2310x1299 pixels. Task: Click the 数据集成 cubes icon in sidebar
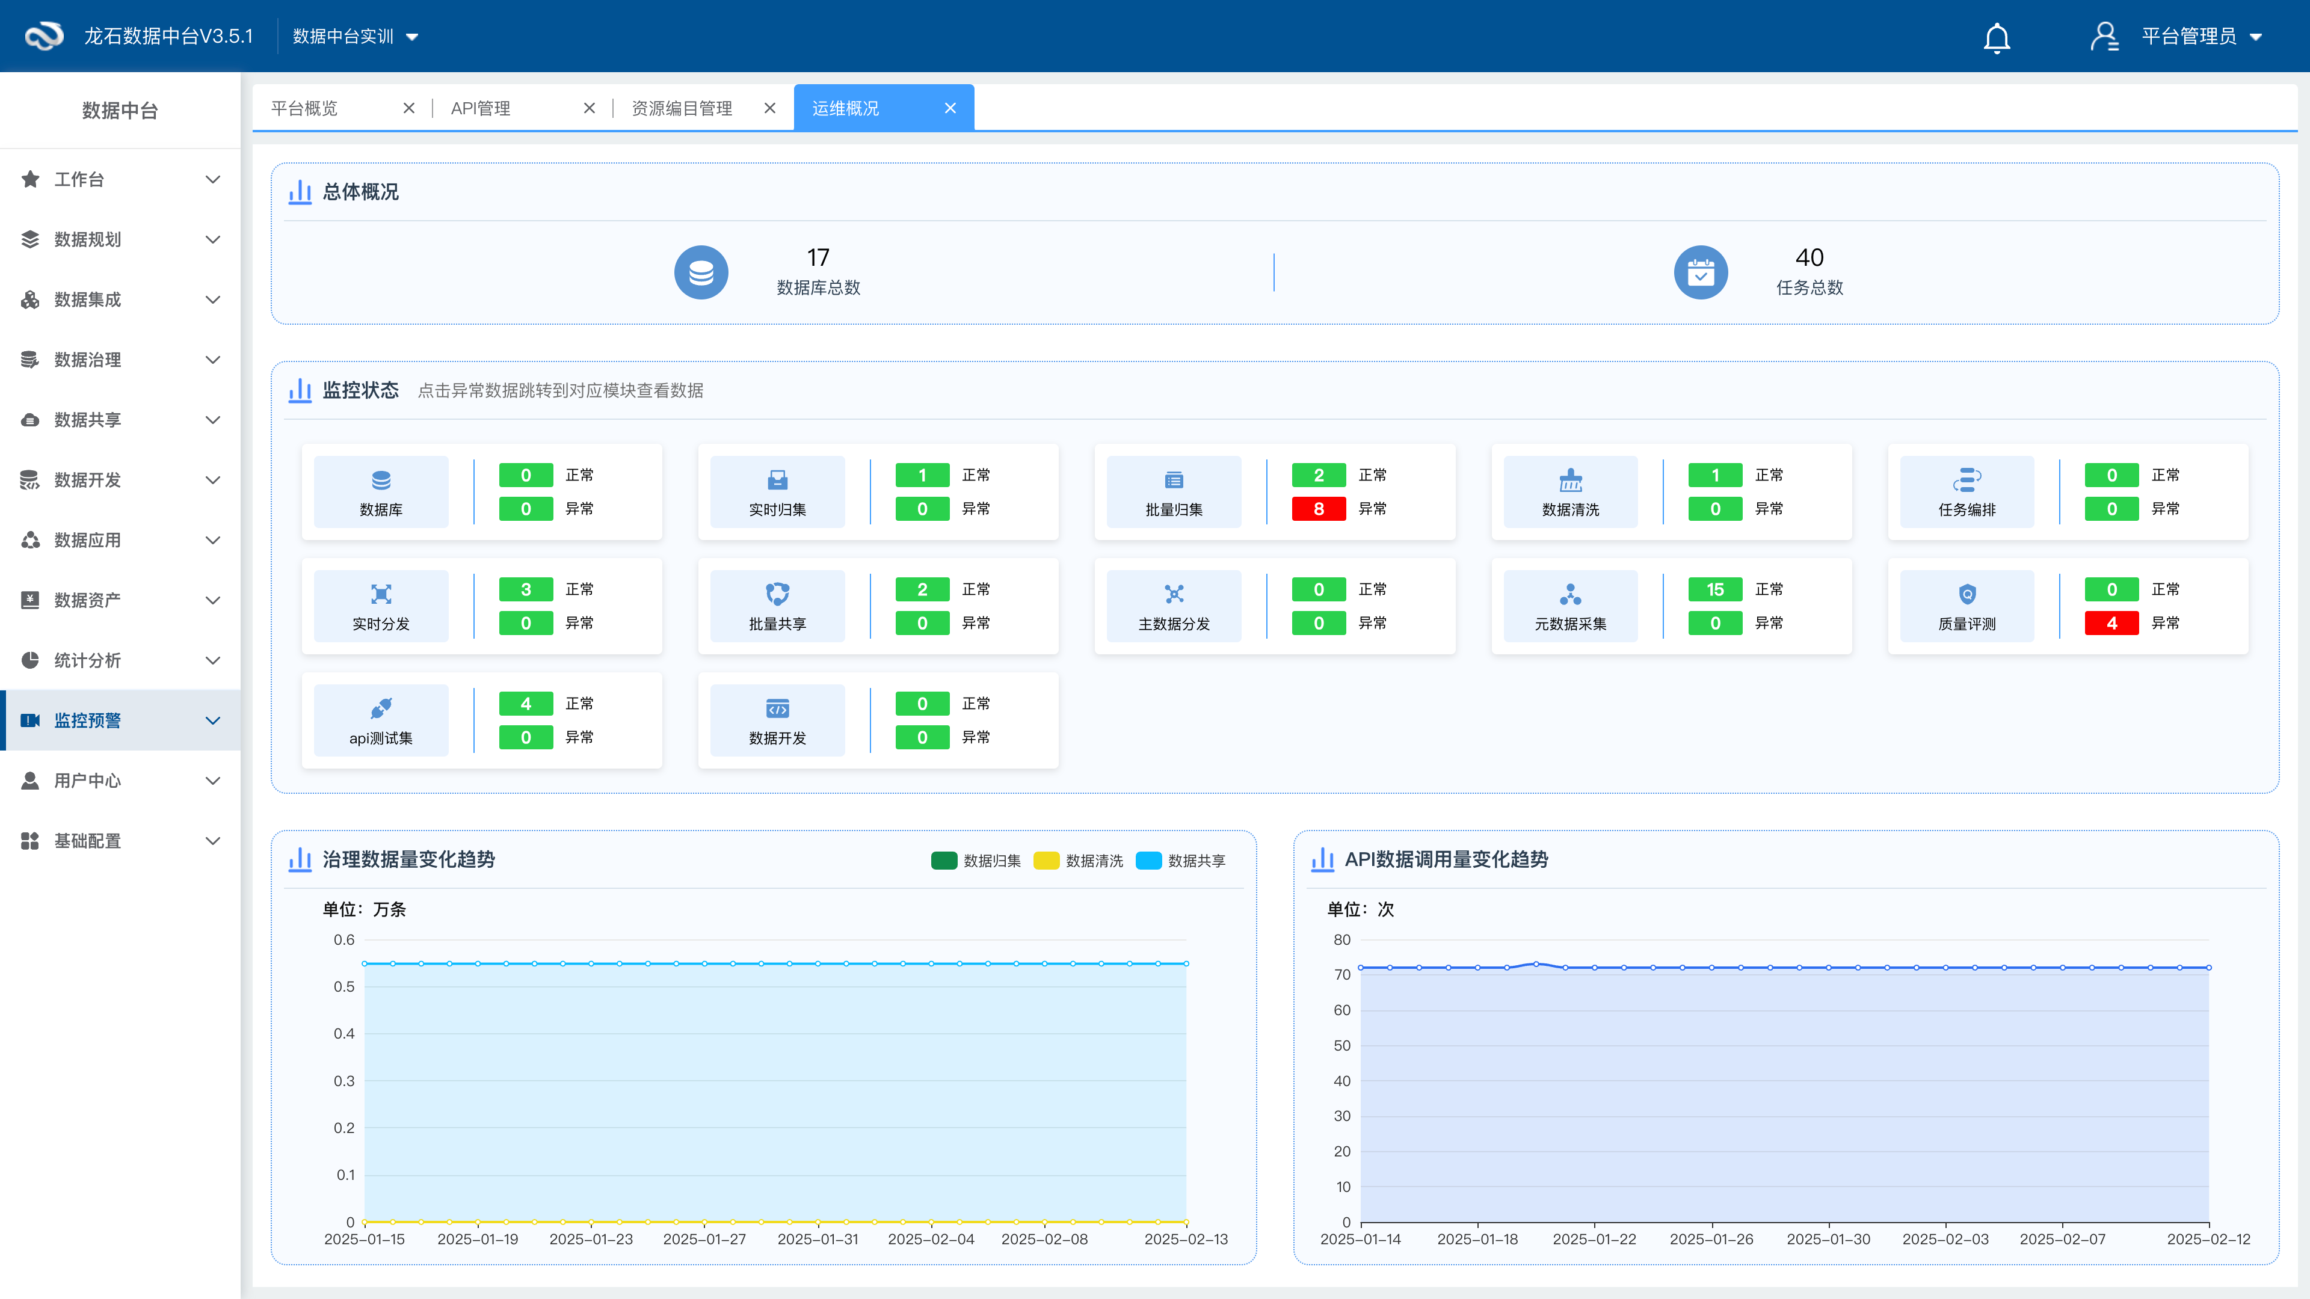31,299
